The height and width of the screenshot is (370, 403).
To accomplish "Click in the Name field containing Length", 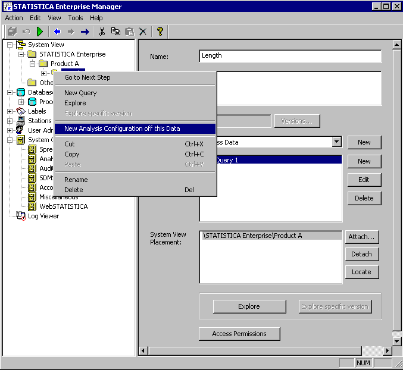I will (290, 56).
